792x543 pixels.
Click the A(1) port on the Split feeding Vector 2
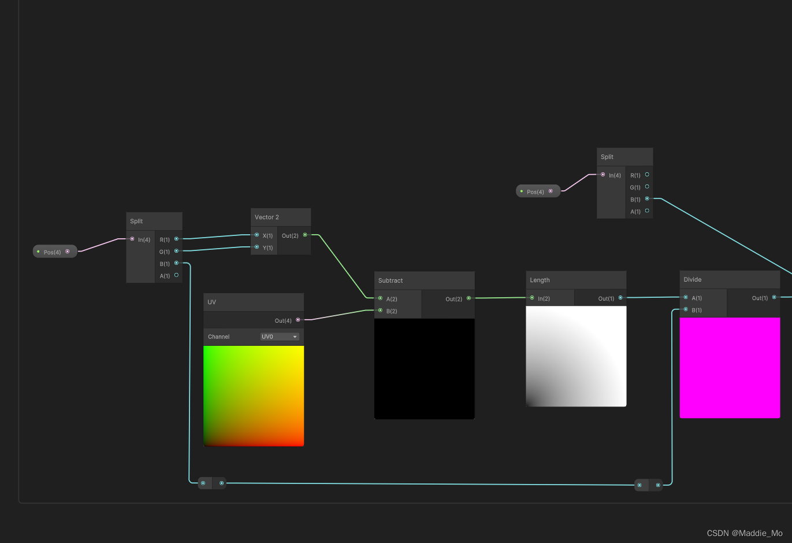click(x=176, y=275)
